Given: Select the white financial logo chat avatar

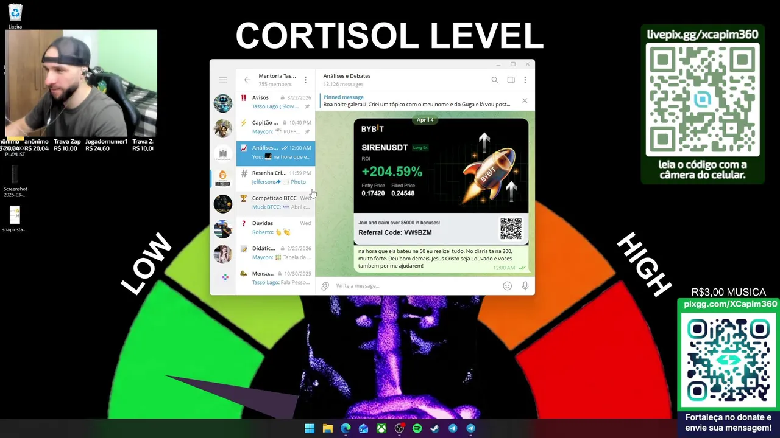Looking at the screenshot, I should pos(223,153).
